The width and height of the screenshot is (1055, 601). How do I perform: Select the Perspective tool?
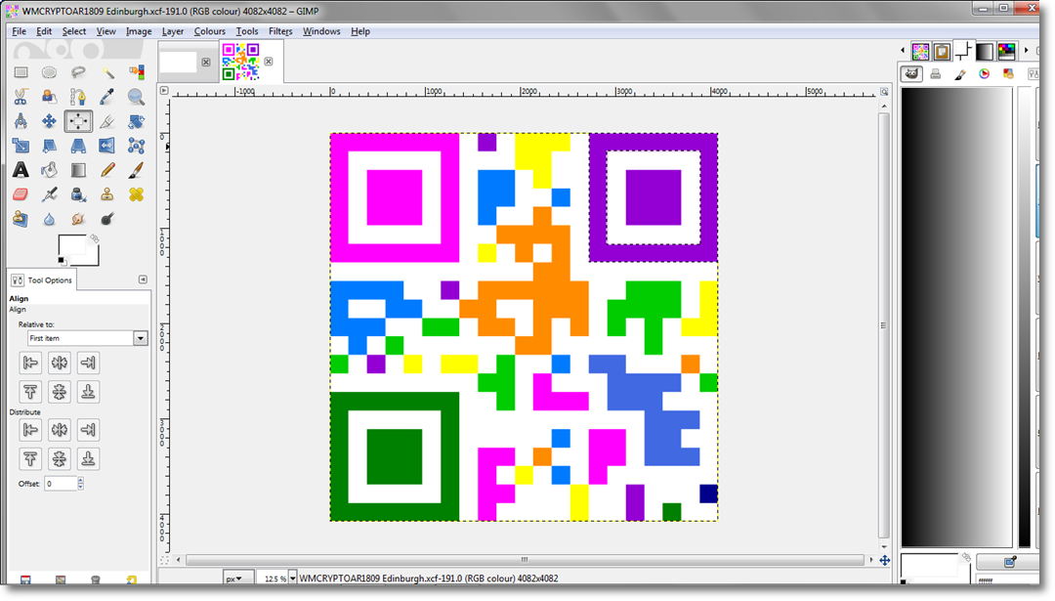[x=78, y=146]
